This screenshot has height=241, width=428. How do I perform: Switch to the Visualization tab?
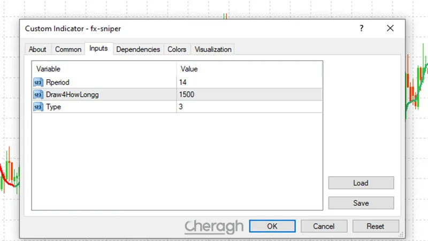tap(213, 49)
